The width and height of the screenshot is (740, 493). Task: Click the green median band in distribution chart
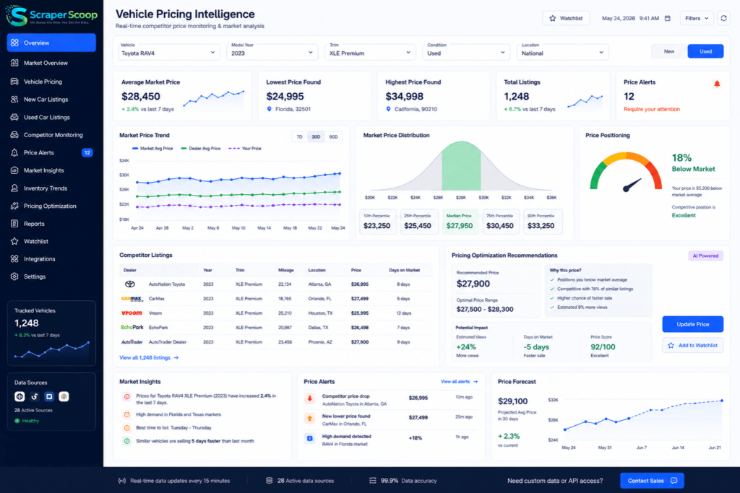pos(461,167)
